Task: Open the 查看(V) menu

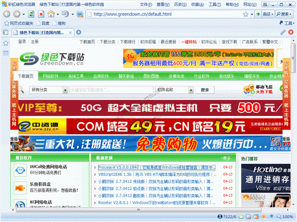Action: pyautogui.click(x=163, y=4)
